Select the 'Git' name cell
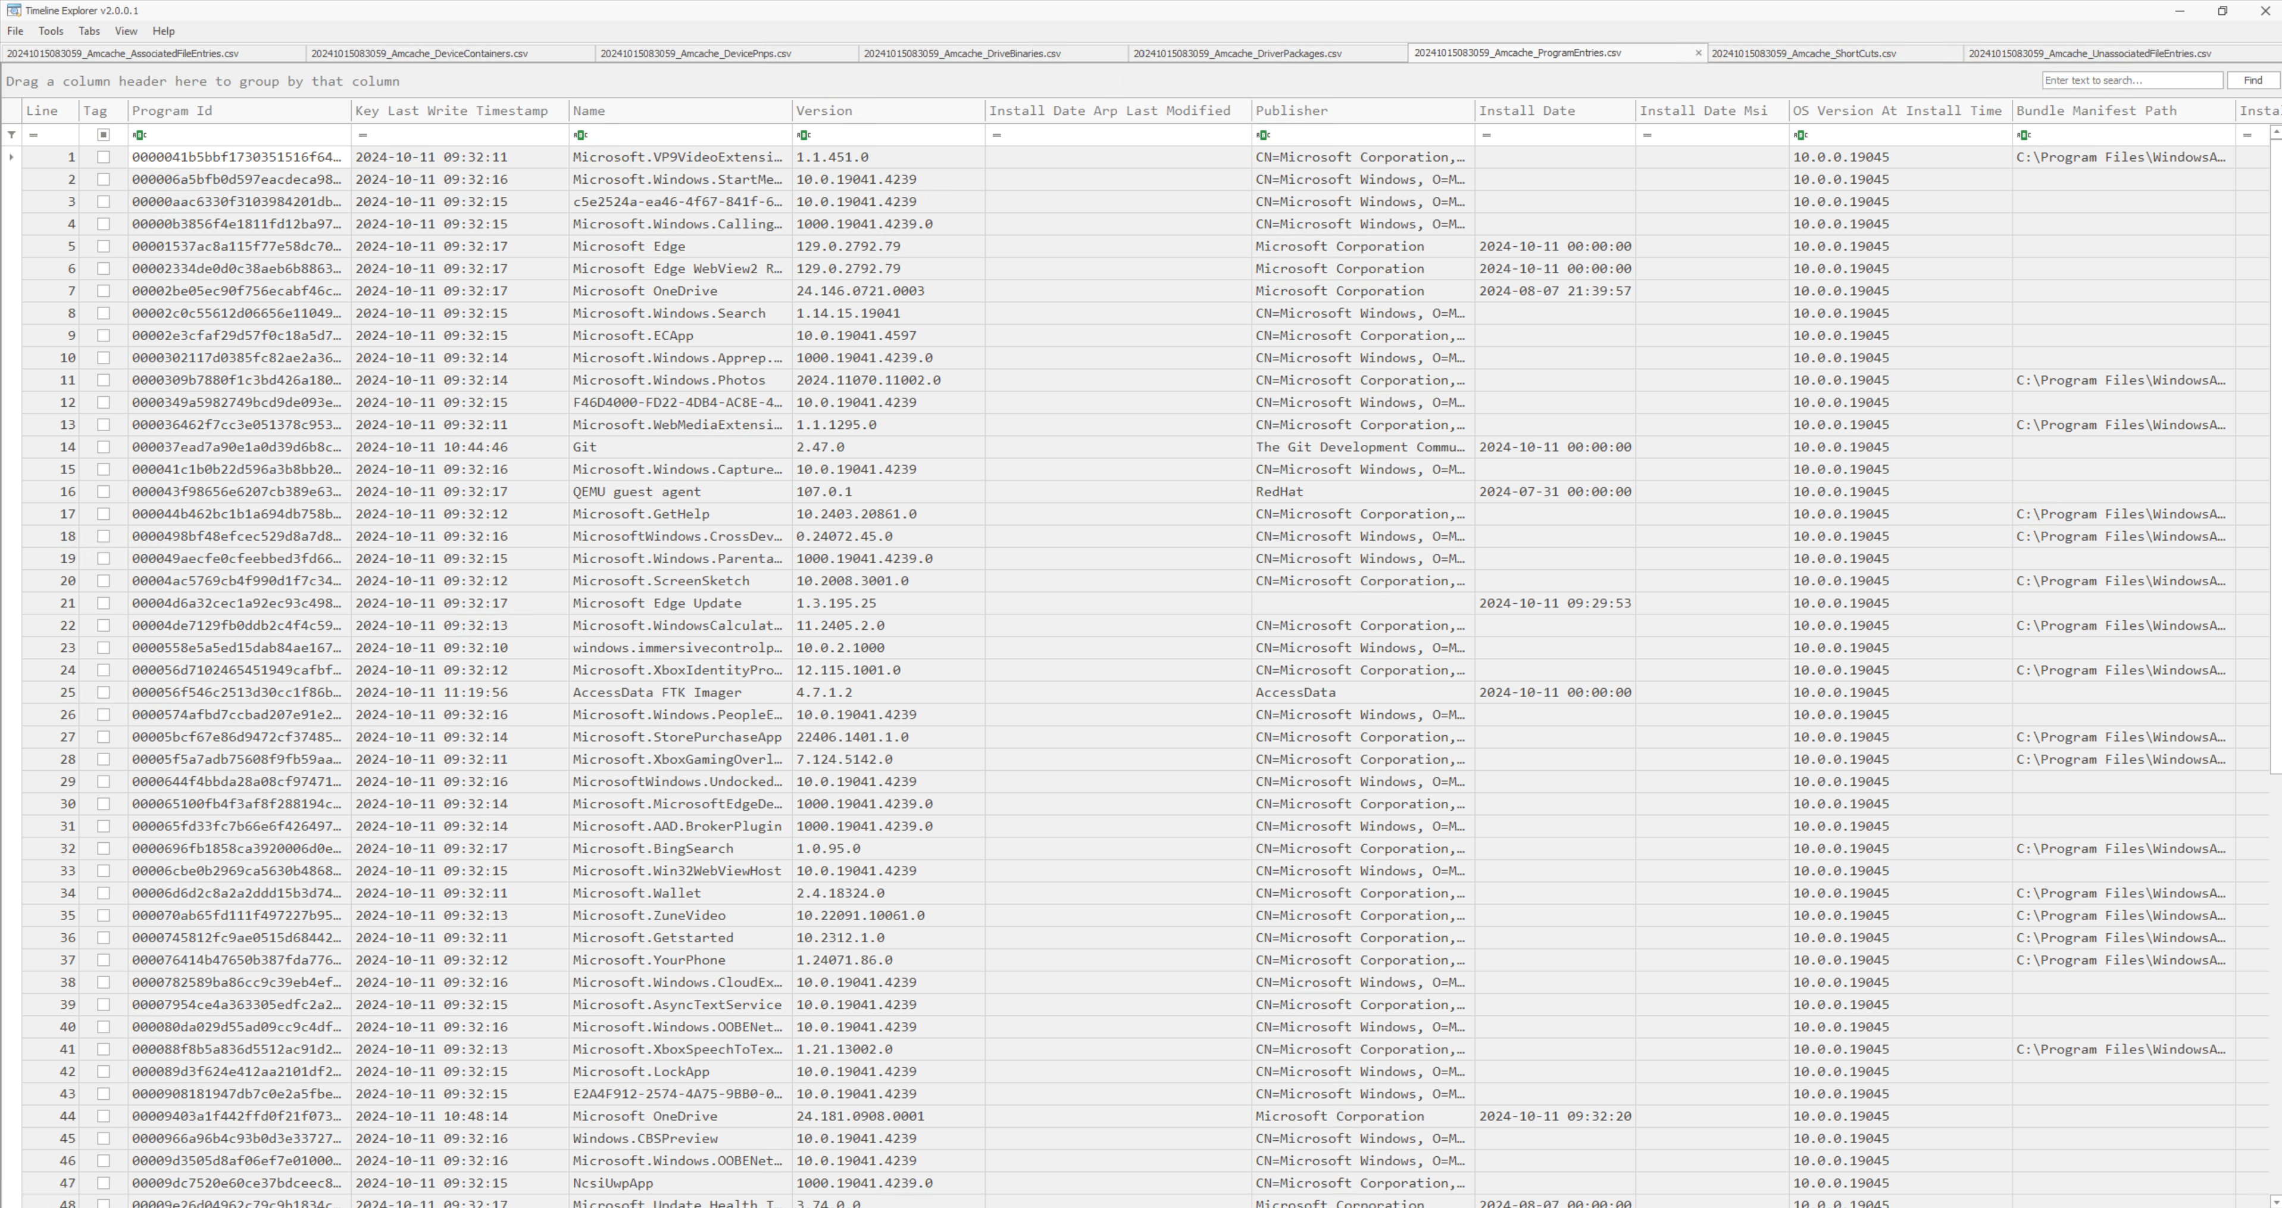Viewport: 2282px width, 1208px height. click(680, 447)
